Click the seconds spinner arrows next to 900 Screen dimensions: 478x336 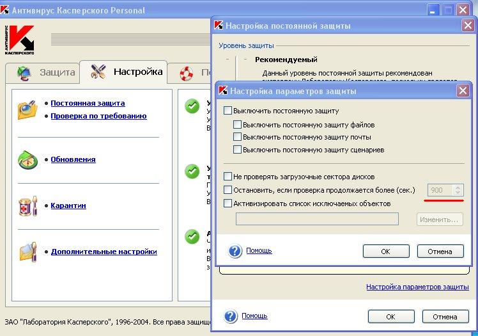(x=456, y=190)
